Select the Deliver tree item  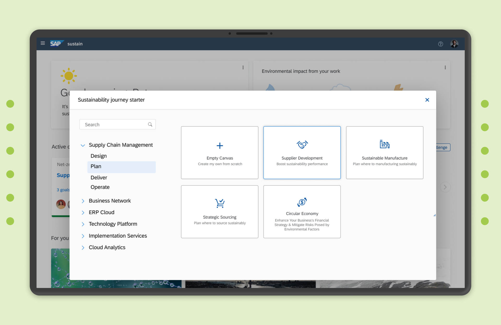pos(99,178)
